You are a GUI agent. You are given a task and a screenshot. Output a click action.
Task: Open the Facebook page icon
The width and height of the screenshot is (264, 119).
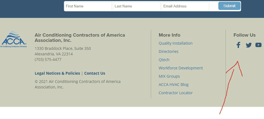point(238,45)
